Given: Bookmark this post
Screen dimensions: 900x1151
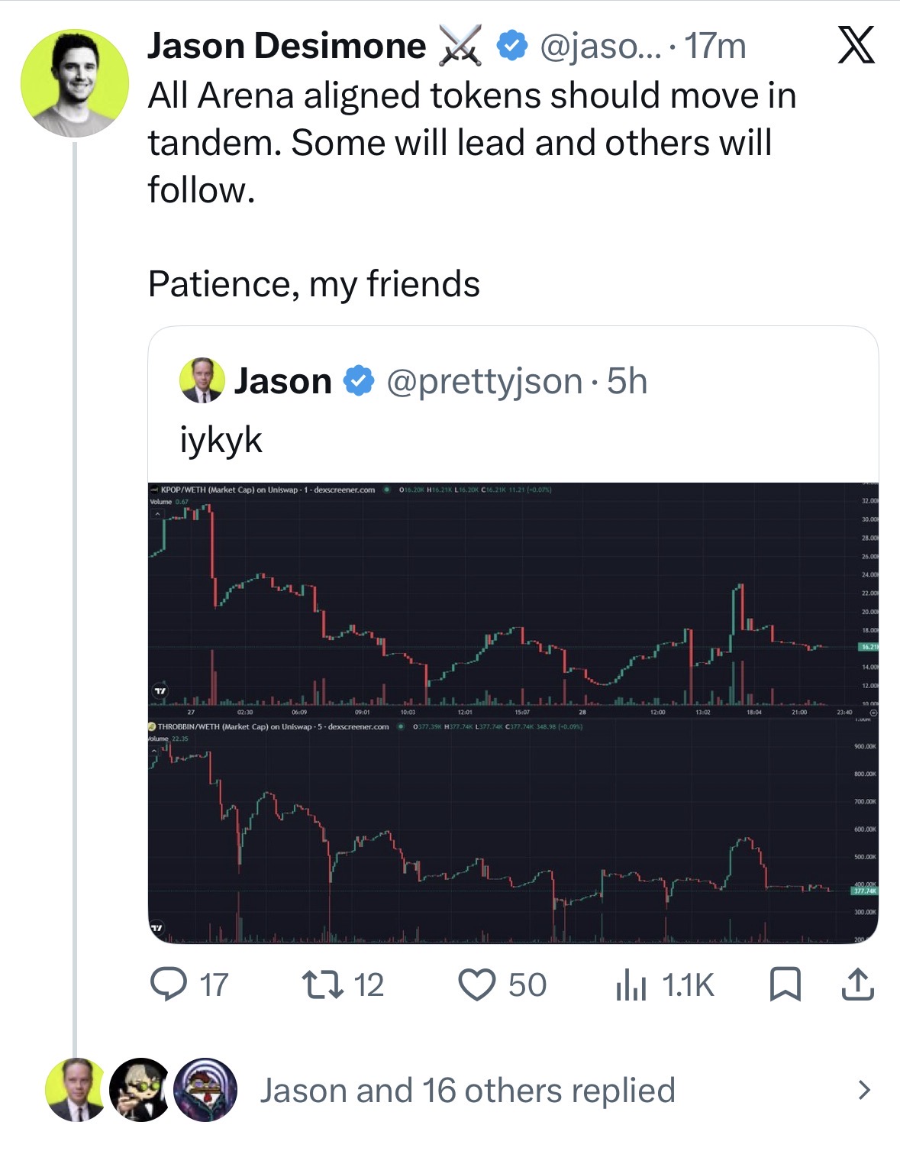Looking at the screenshot, I should [785, 984].
